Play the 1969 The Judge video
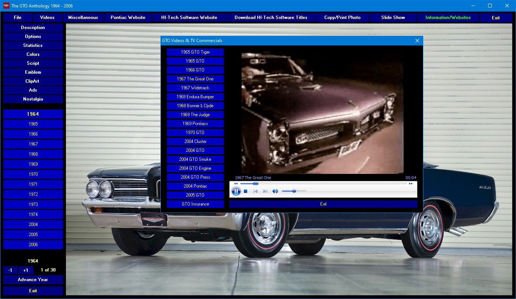Screen dimensions: 516x299 [x=195, y=115]
